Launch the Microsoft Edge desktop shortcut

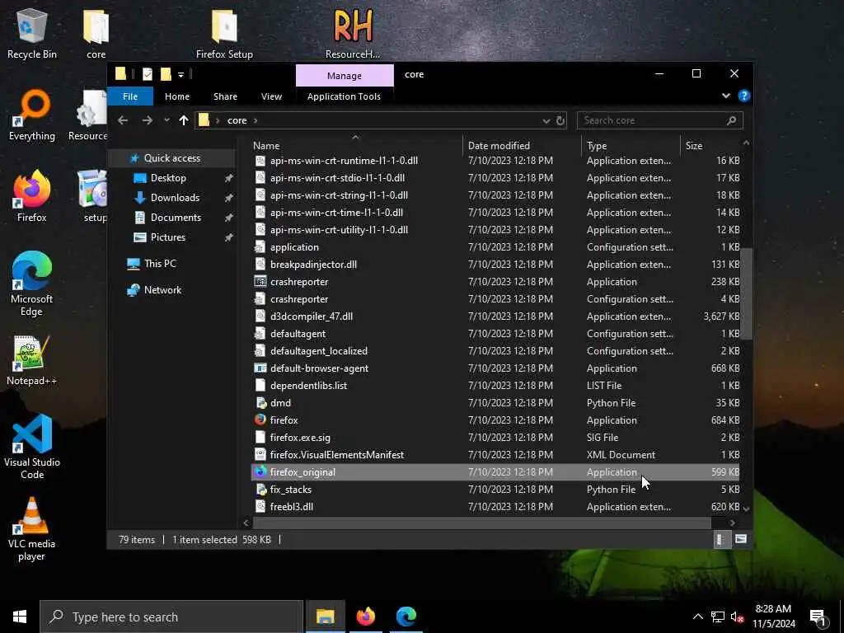32,284
